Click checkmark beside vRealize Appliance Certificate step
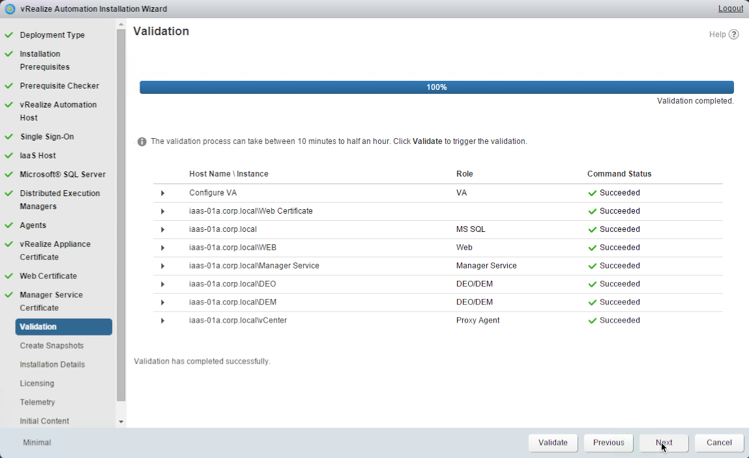 [x=8, y=244]
